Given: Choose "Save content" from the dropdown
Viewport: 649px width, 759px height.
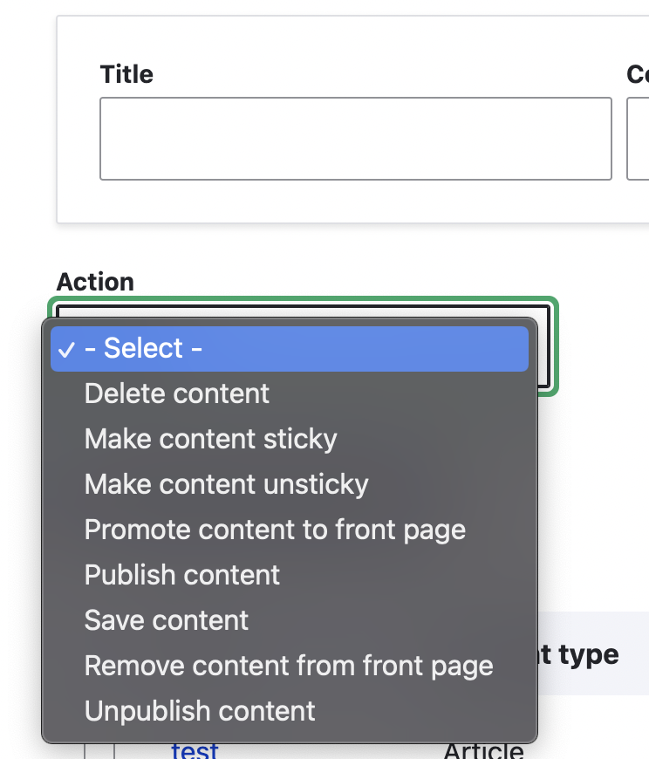Looking at the screenshot, I should tap(166, 620).
